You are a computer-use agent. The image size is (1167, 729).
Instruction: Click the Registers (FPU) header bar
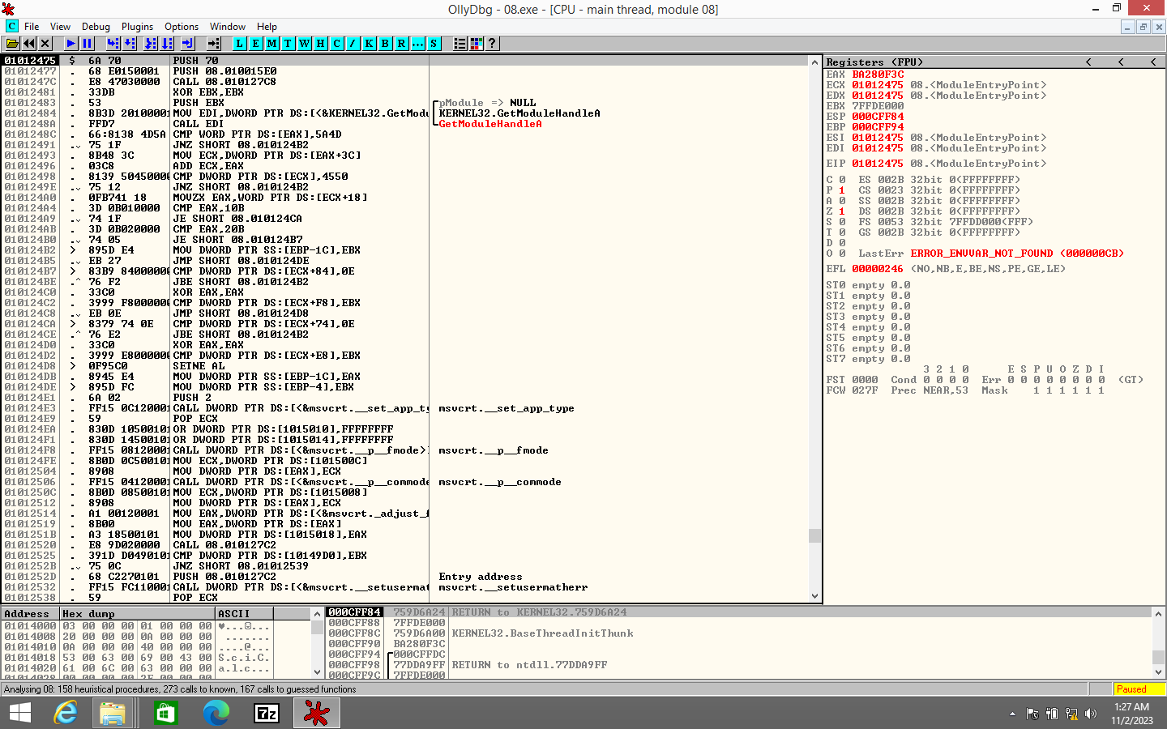coord(995,62)
